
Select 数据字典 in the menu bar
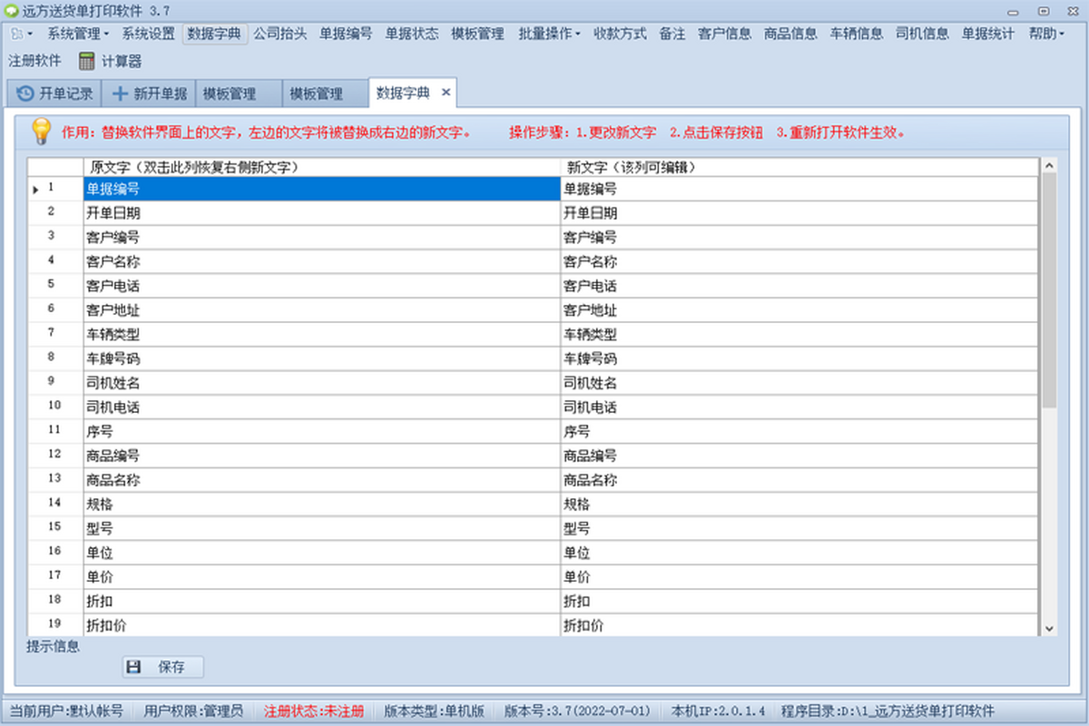[214, 34]
